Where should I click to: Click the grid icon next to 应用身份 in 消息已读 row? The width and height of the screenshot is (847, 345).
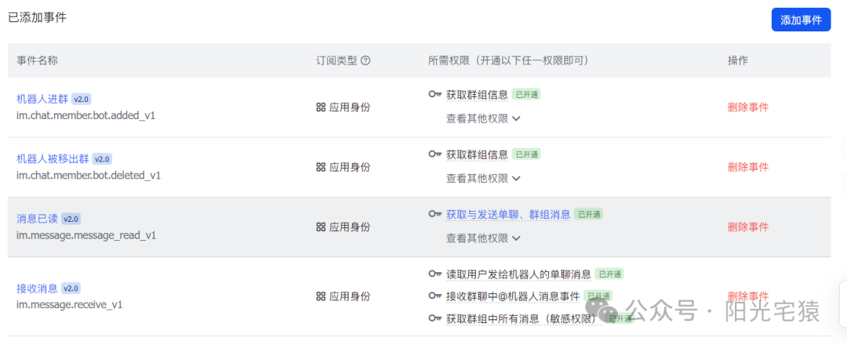[x=320, y=227]
